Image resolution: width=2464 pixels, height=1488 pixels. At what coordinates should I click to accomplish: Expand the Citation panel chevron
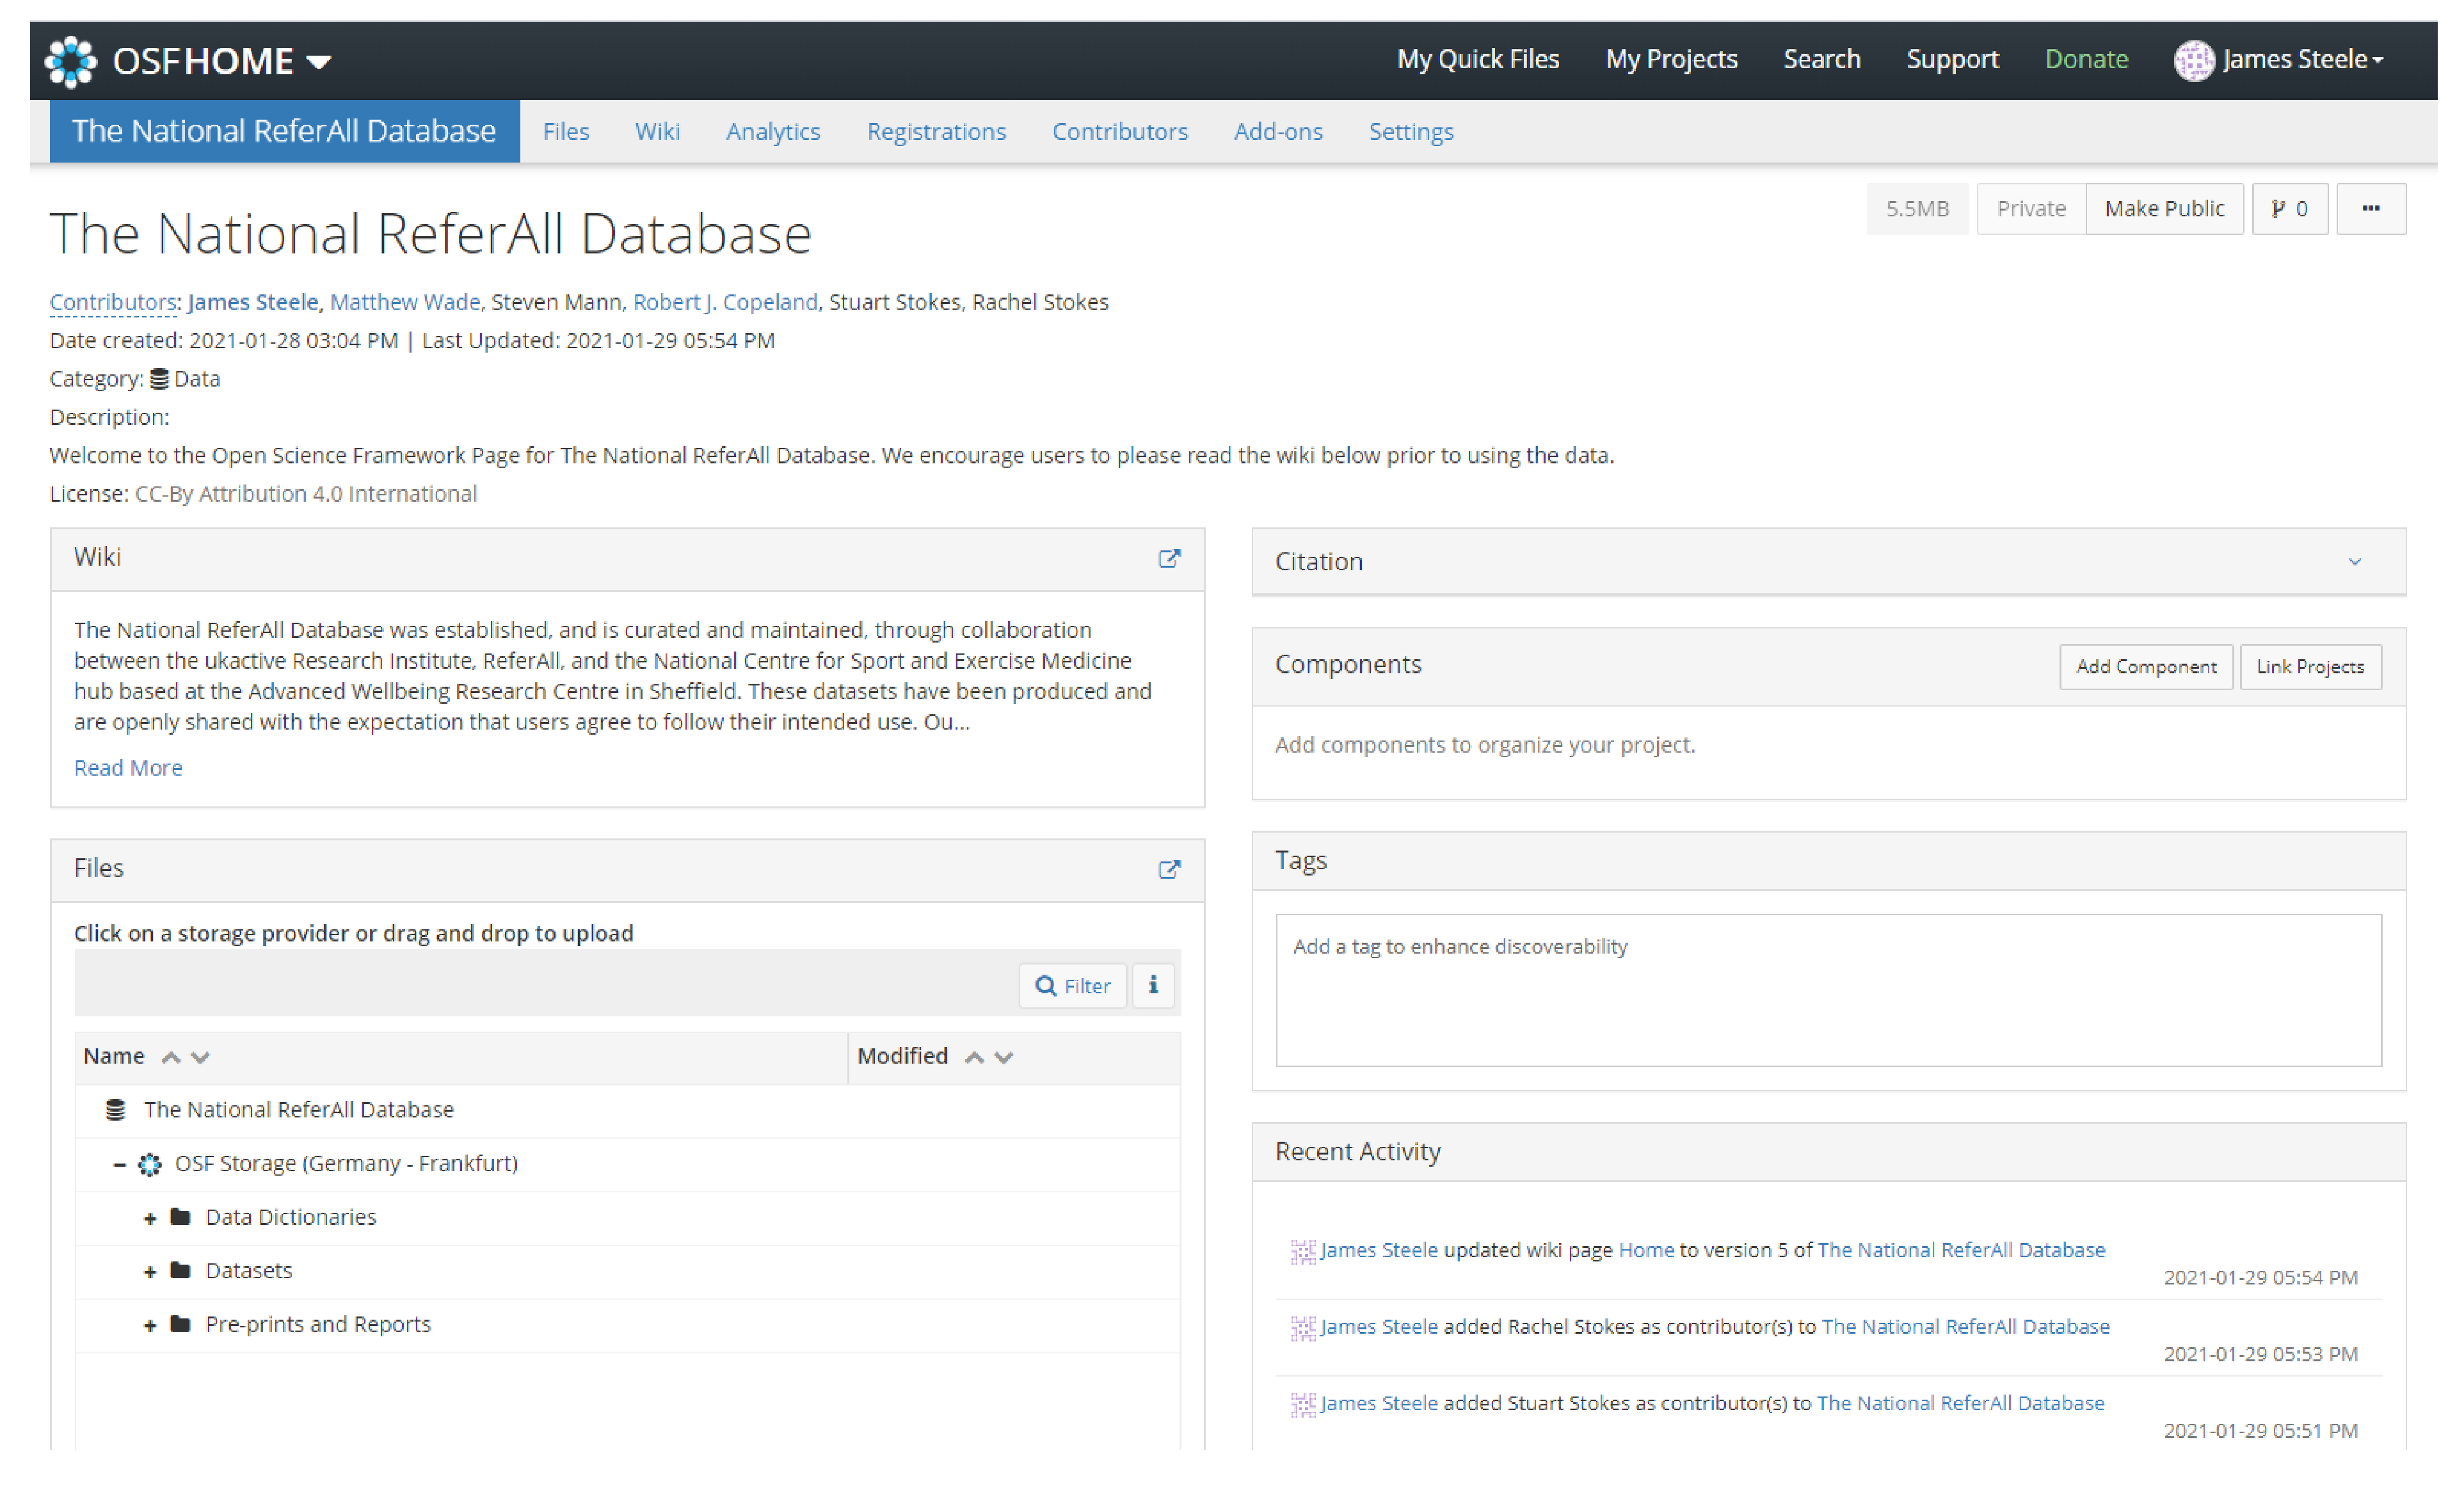(2354, 562)
